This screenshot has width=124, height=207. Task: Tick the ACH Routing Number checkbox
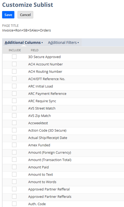[14, 71]
